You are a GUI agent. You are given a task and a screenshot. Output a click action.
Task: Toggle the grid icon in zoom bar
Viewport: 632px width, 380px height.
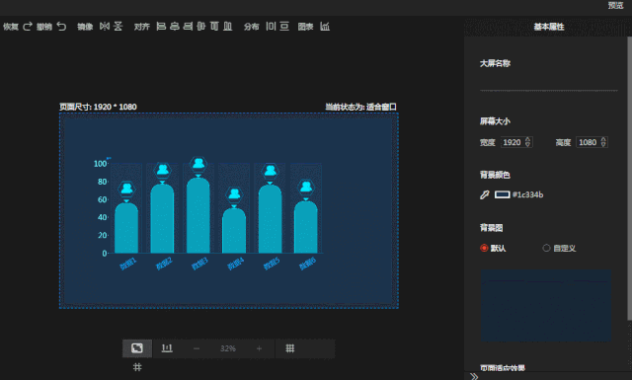coord(289,348)
